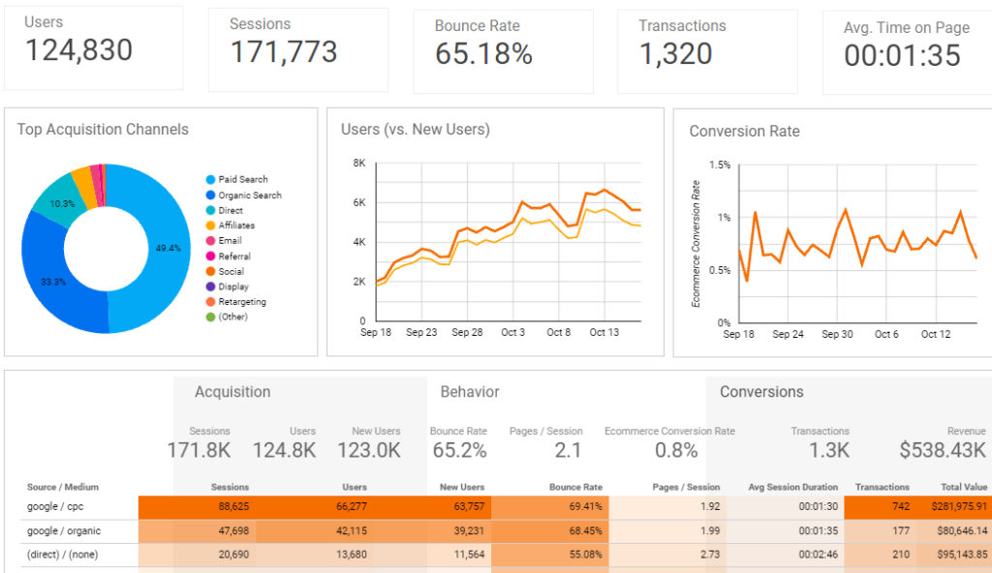992x573 pixels.
Task: Sort table by Total Value column header
Action: pyautogui.click(x=964, y=487)
